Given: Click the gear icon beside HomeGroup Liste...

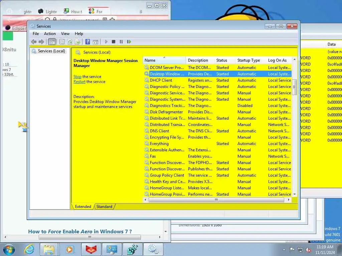Looking at the screenshot, I should pos(147,188).
